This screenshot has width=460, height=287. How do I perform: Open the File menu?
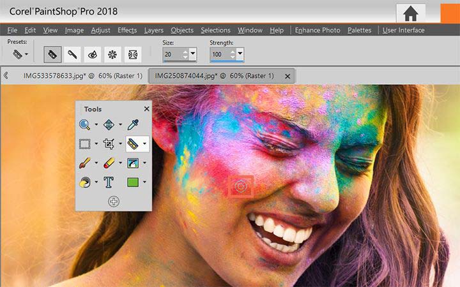[x=12, y=30]
